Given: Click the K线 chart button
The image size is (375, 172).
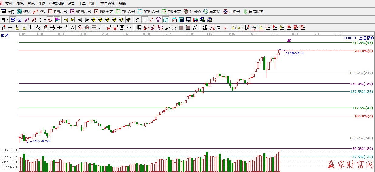Looking at the screenshot, I should coord(39,12).
